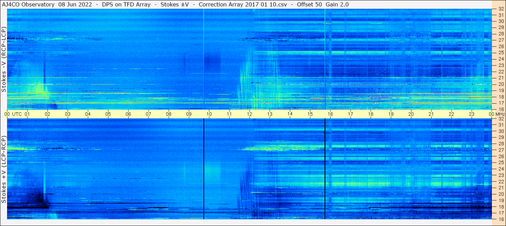
Task: Click the 'Stokes -V (RCP-LCP)' vertical axis label
Action: pyautogui.click(x=4, y=59)
